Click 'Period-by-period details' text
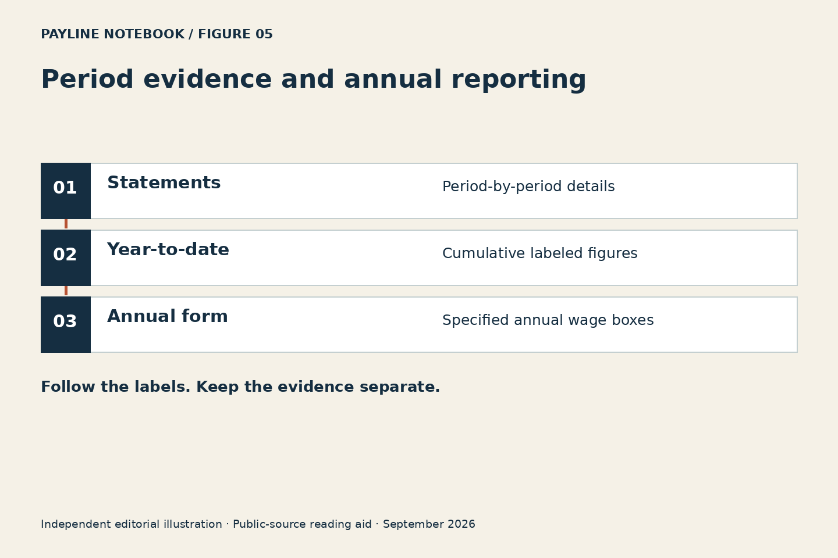The height and width of the screenshot is (558, 838). (x=528, y=187)
